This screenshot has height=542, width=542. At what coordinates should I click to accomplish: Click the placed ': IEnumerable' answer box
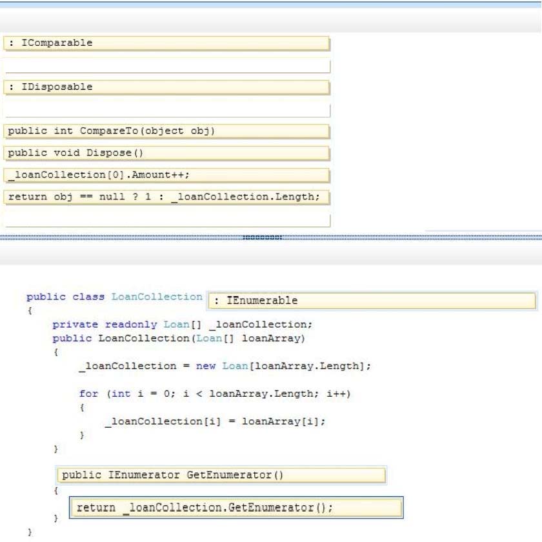click(x=372, y=301)
